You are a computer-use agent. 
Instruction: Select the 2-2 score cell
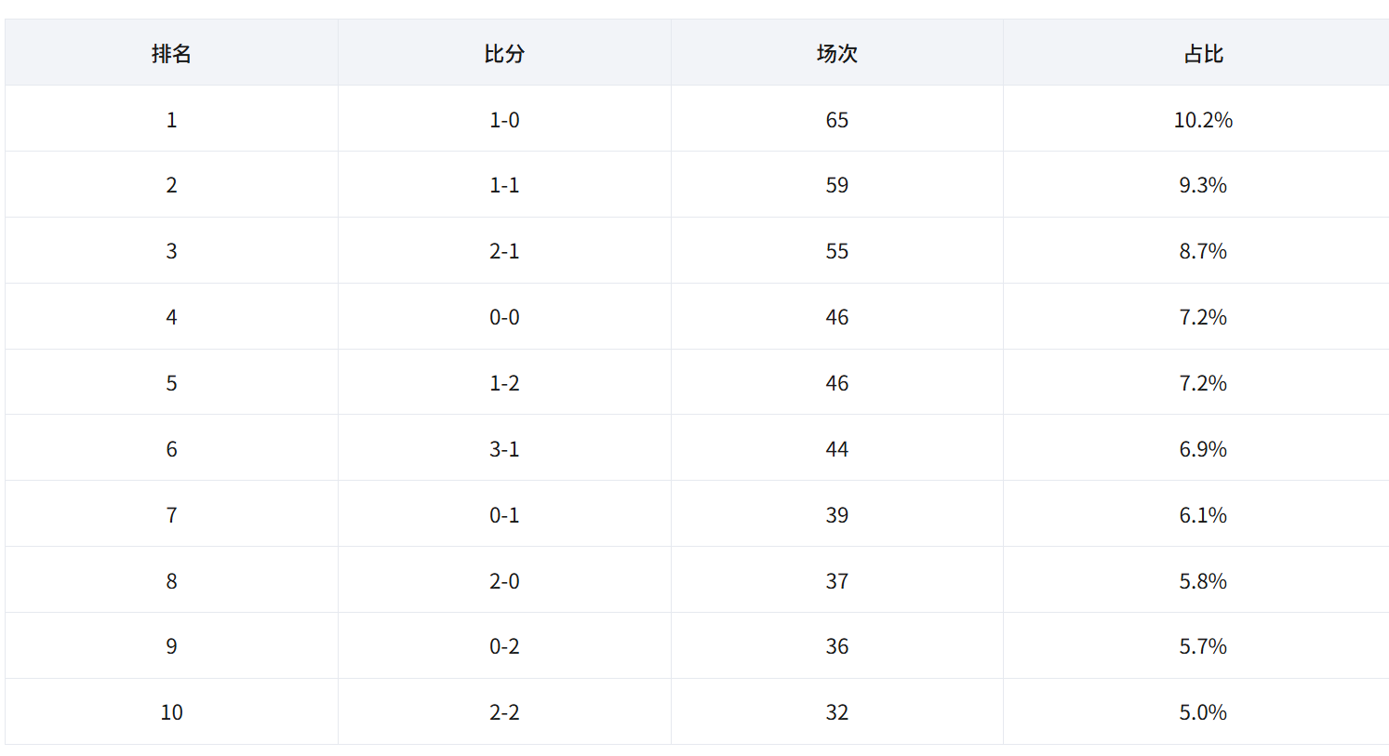pos(504,712)
